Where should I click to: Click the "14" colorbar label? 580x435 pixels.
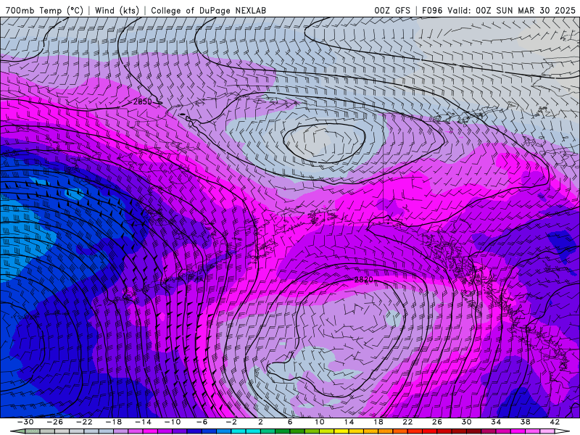pos(349,422)
